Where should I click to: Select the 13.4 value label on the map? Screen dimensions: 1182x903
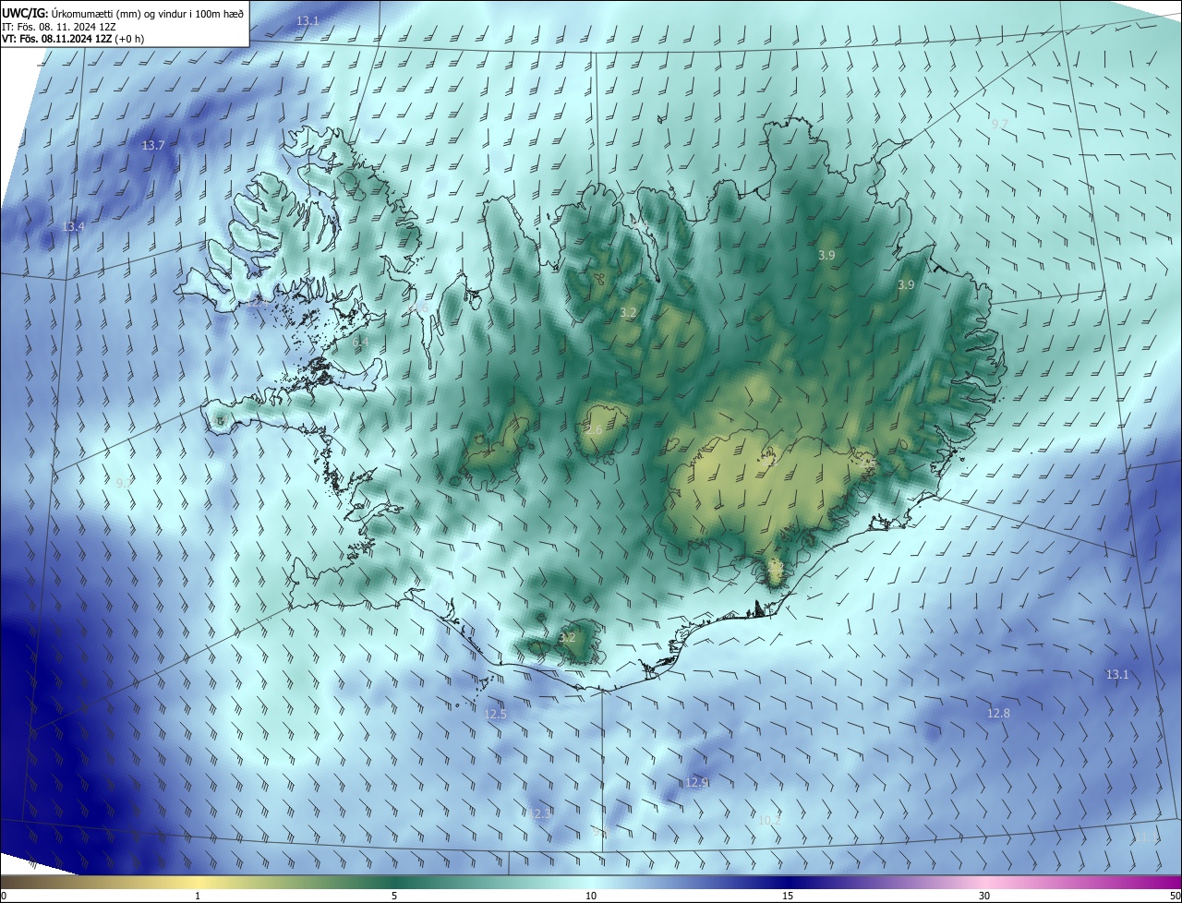coord(74,227)
